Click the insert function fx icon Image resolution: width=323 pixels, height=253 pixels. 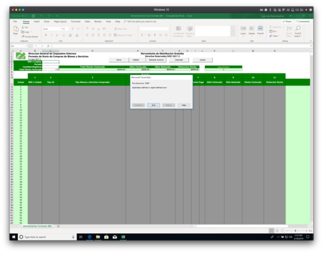click(48, 46)
